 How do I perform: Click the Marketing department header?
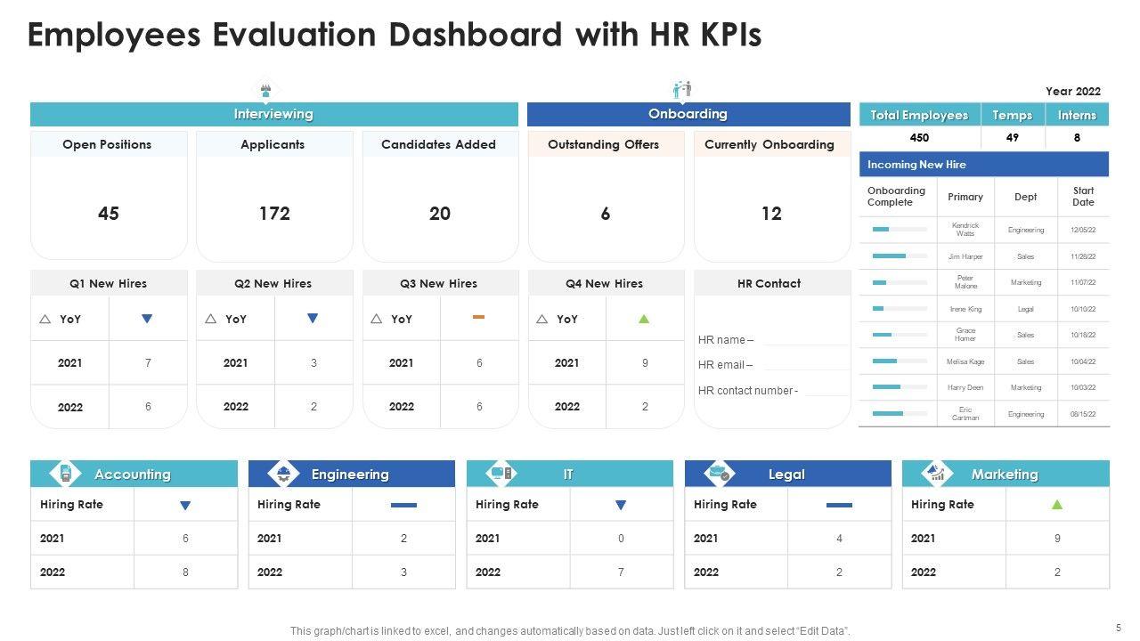coord(1006,474)
